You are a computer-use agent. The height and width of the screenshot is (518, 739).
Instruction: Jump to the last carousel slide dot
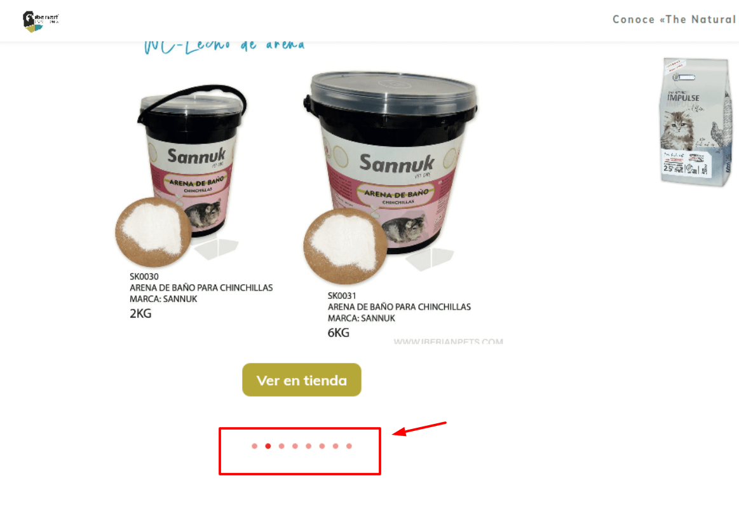[x=349, y=446]
